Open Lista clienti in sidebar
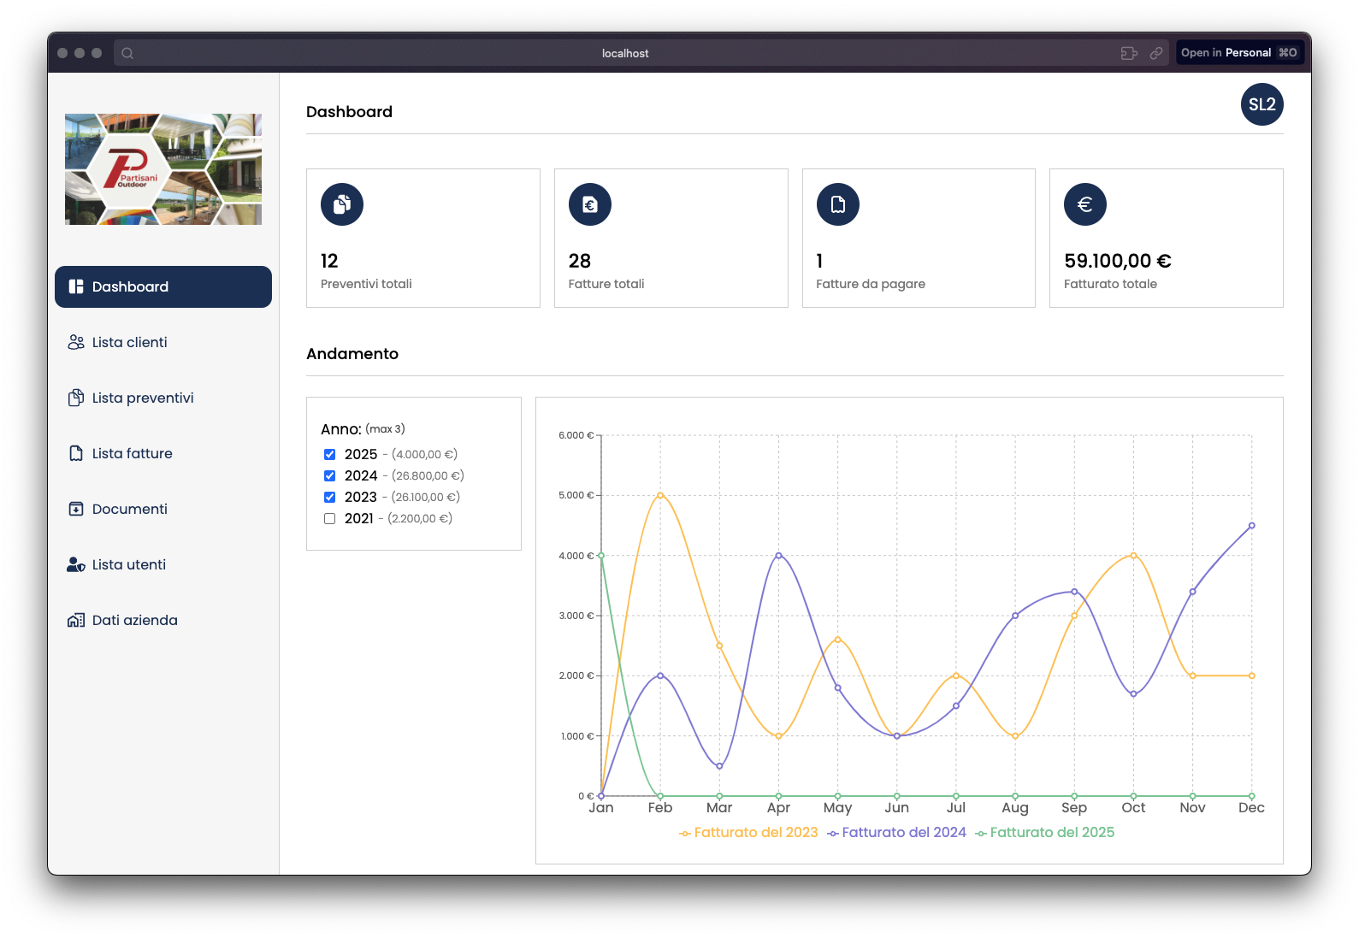Viewport: 1359px width, 938px height. 130,342
